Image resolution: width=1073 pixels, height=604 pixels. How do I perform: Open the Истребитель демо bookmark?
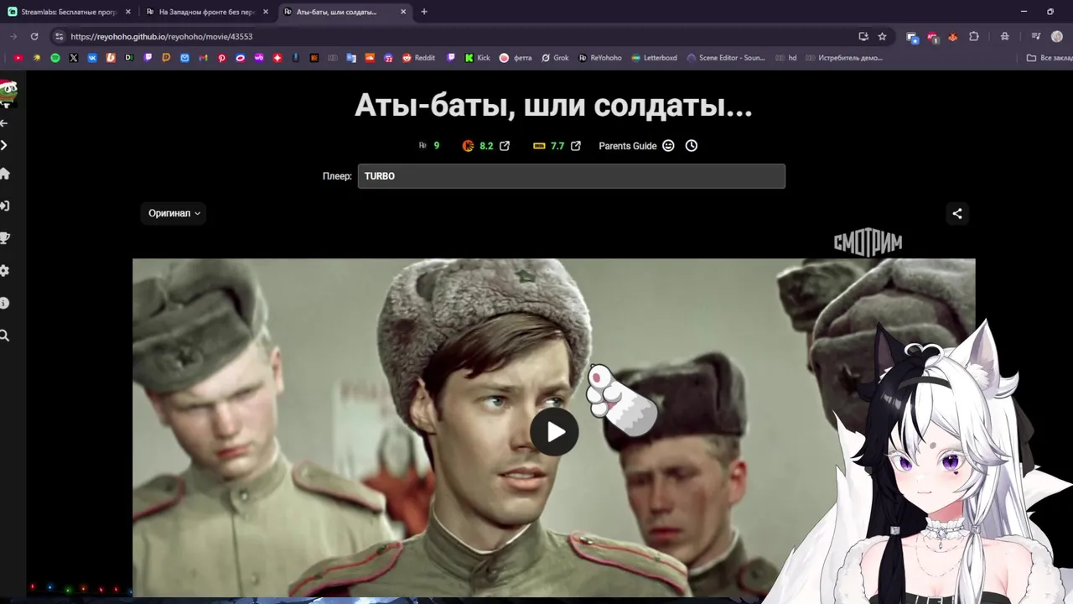pos(844,58)
